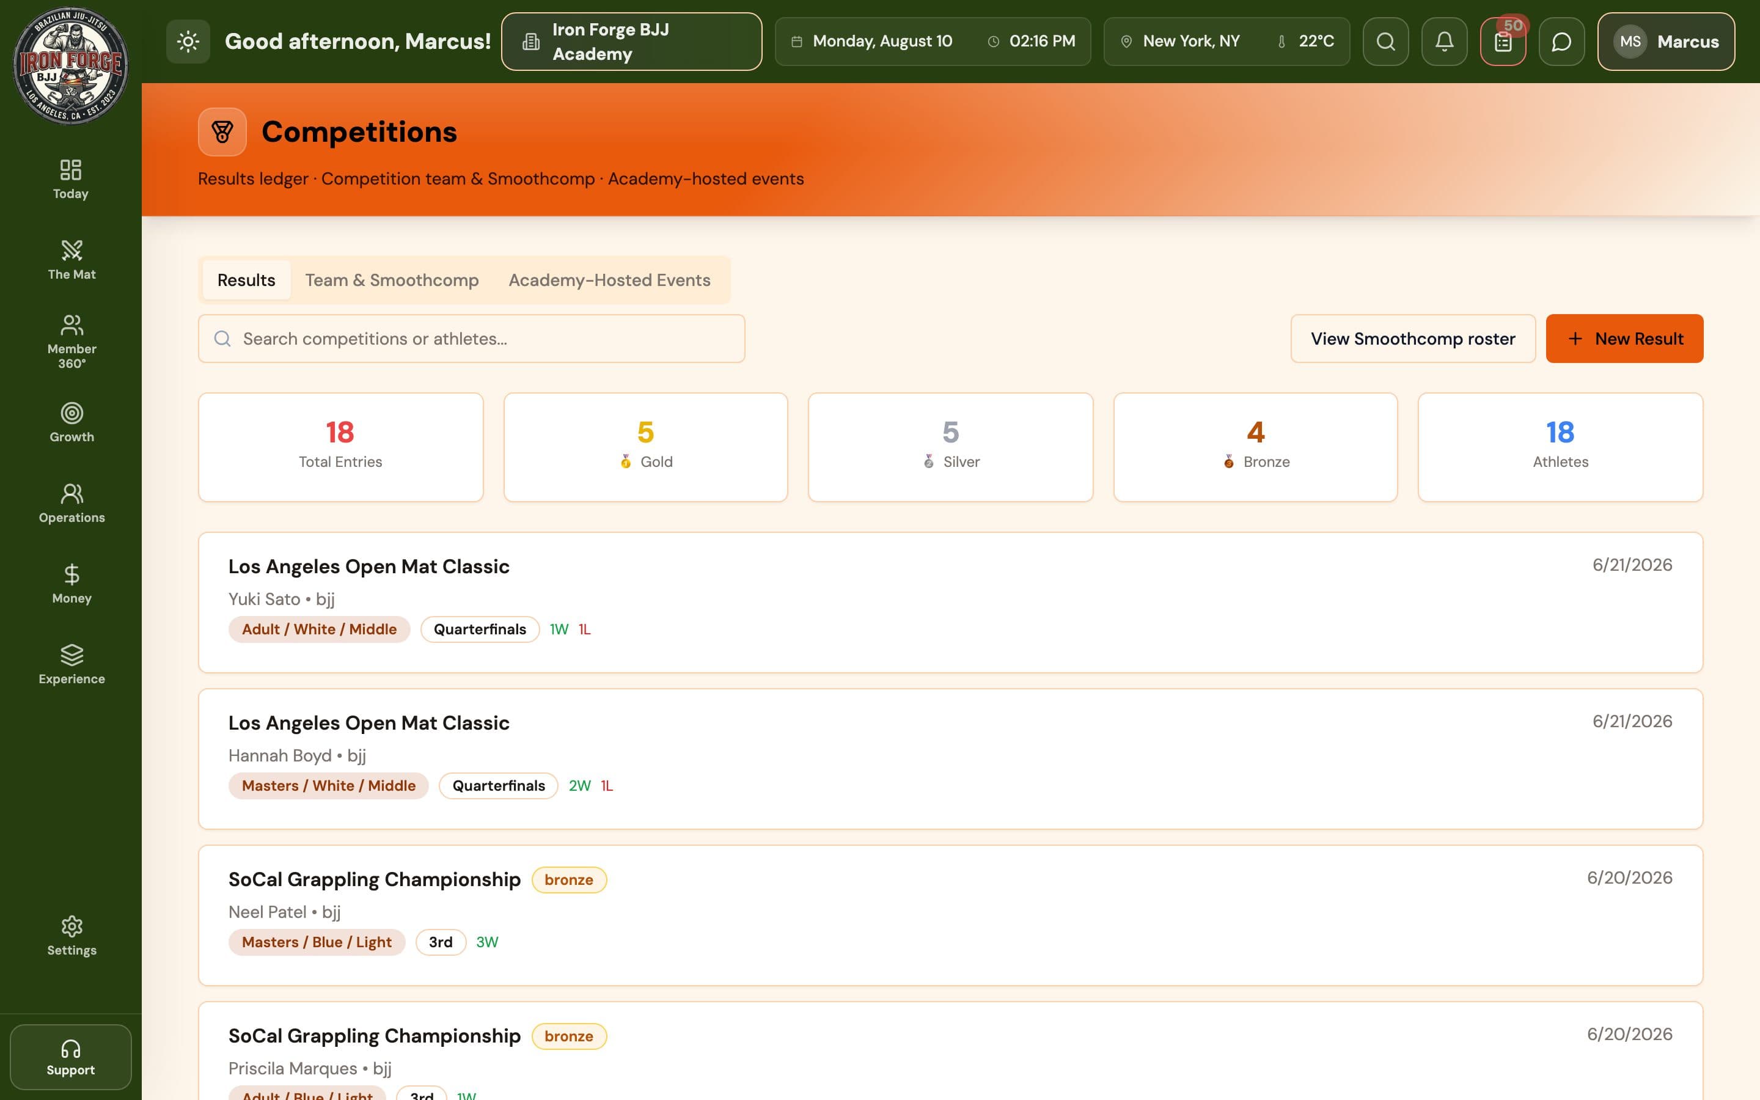
Task: Click the Bronze medal count card
Action: coord(1255,447)
